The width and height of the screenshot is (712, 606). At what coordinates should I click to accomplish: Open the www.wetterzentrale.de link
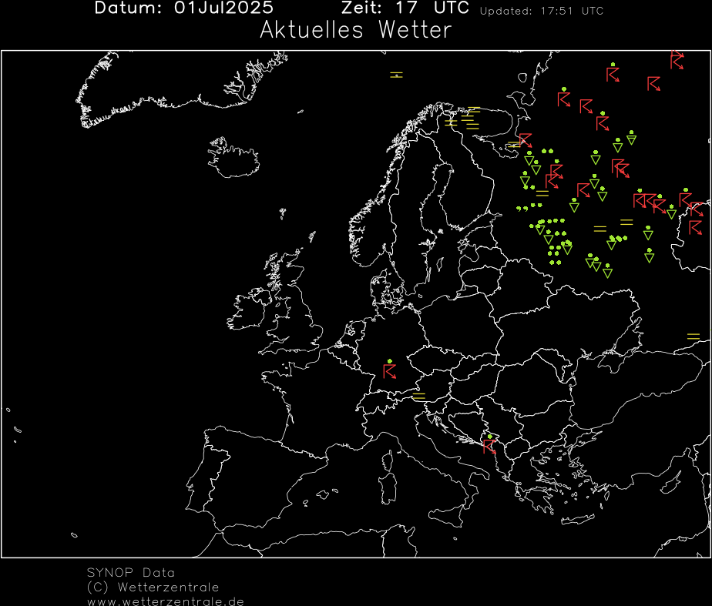click(166, 601)
